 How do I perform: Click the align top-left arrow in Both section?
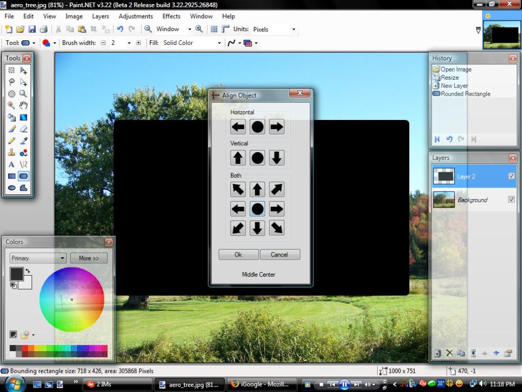(238, 189)
